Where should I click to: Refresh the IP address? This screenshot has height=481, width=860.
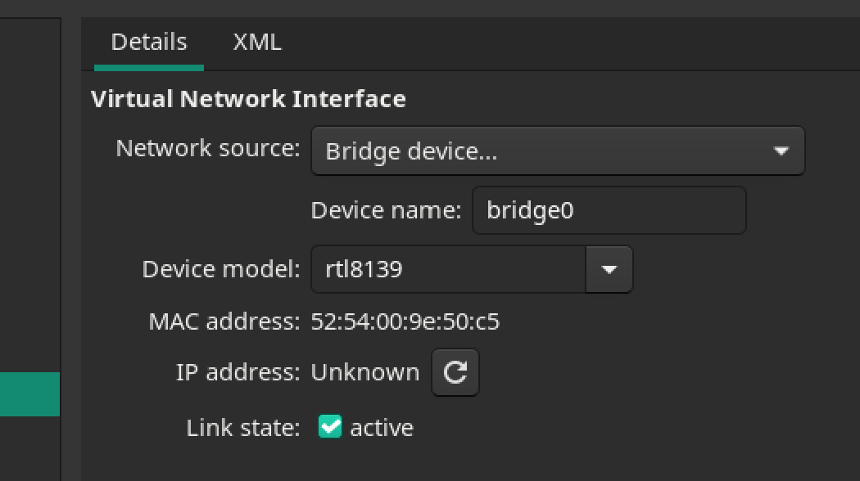coord(455,373)
